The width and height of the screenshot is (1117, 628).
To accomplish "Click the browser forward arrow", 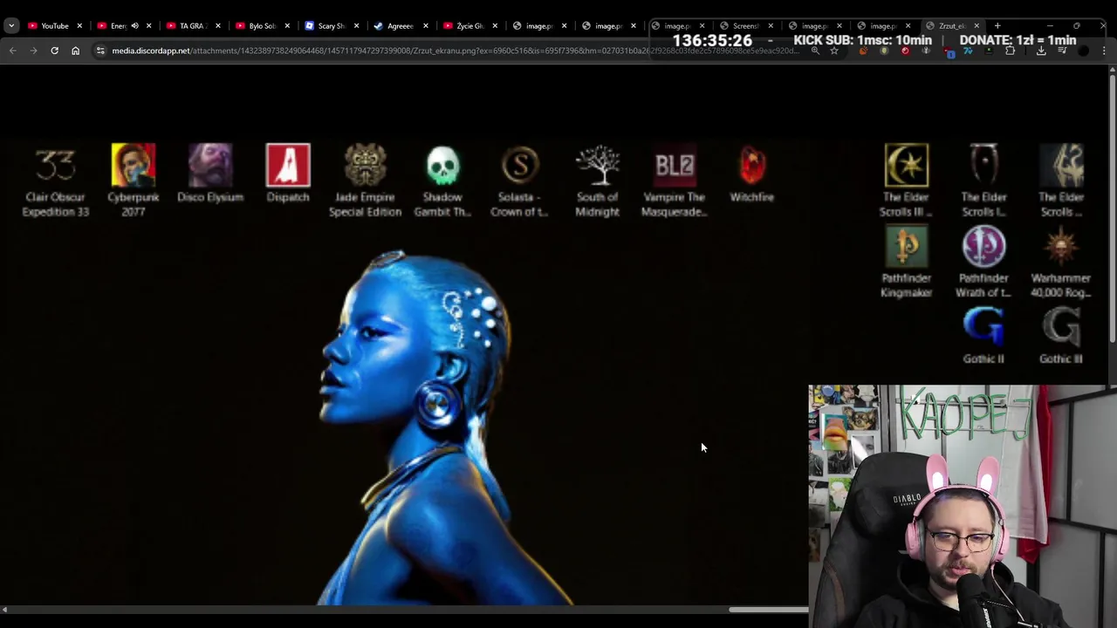I will point(33,51).
